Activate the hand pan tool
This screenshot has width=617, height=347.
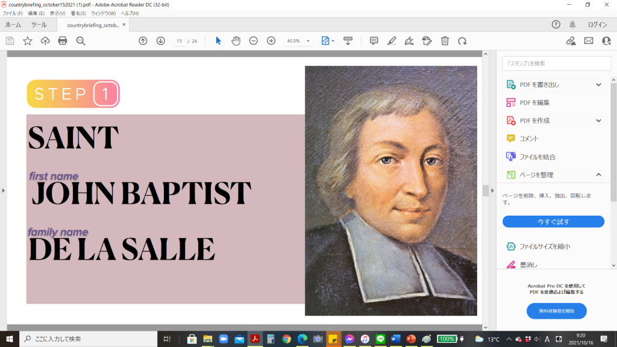(x=236, y=41)
